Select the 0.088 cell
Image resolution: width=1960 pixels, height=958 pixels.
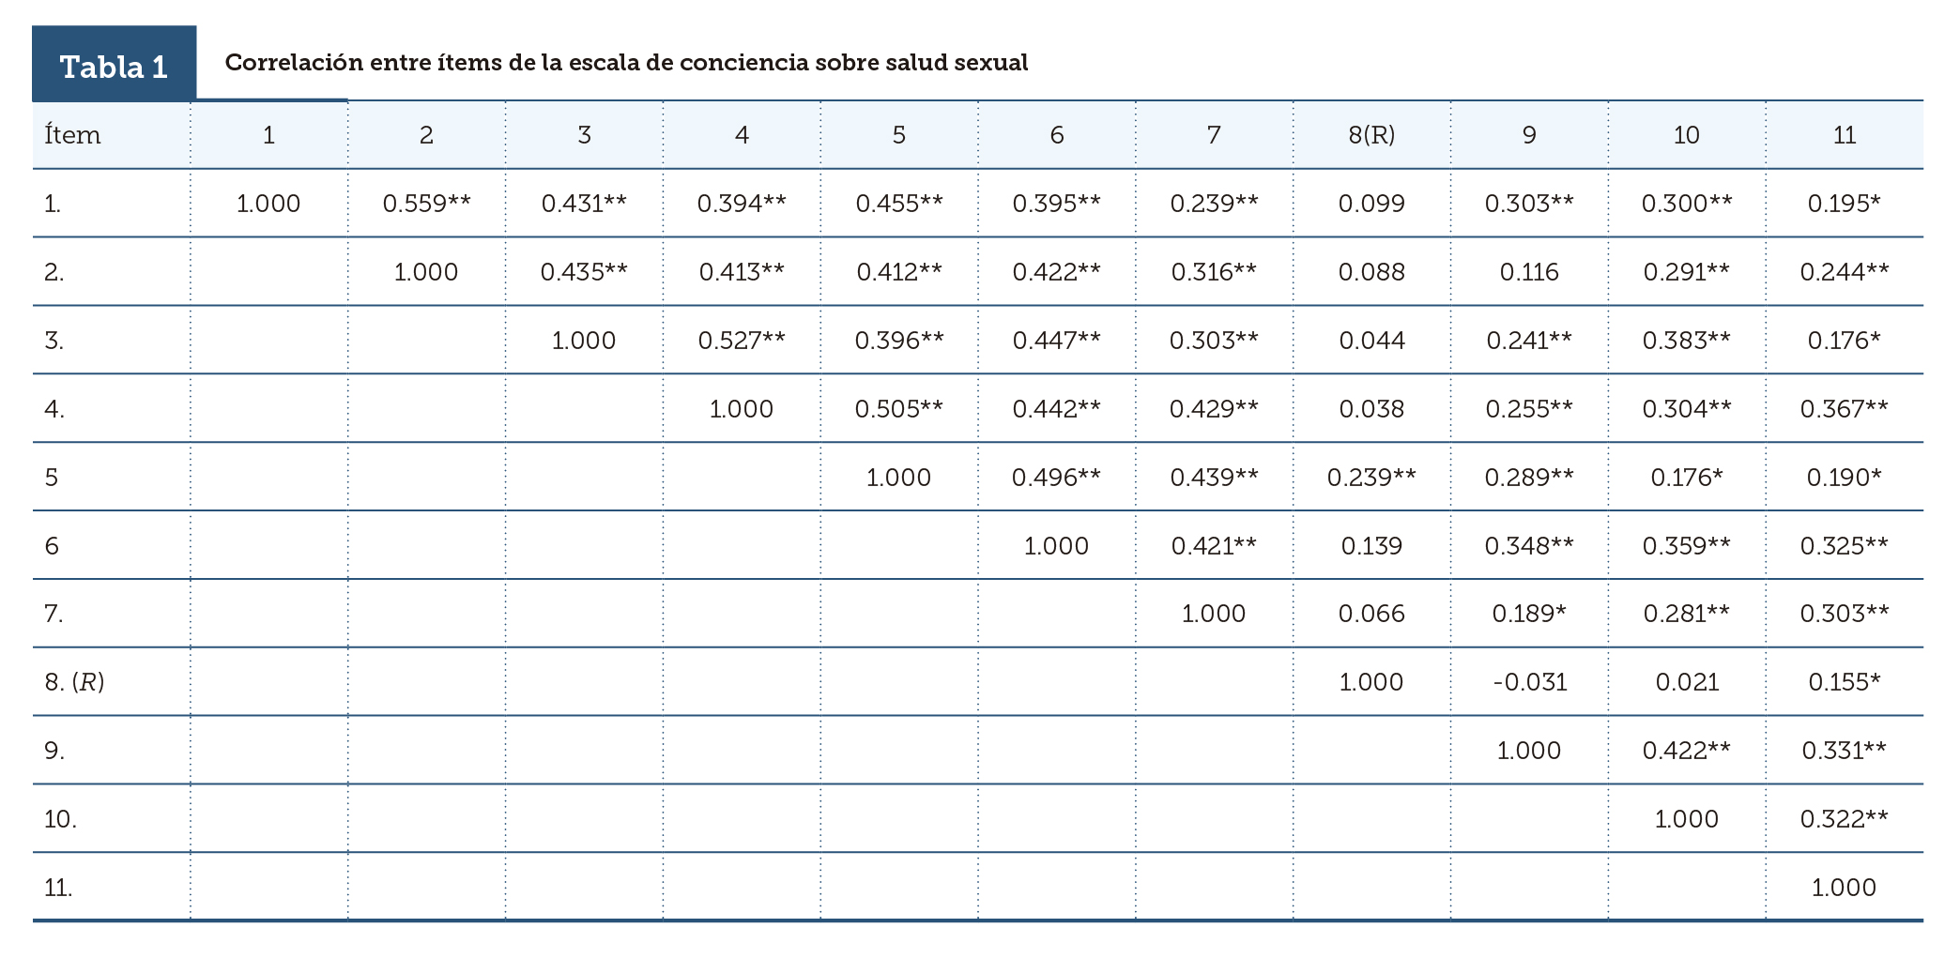tap(1371, 272)
